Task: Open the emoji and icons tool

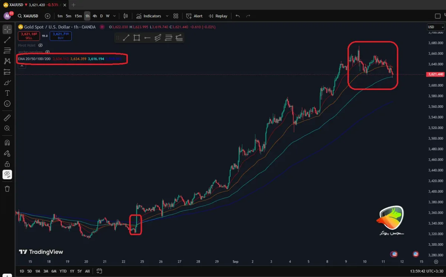Action: (x=7, y=104)
